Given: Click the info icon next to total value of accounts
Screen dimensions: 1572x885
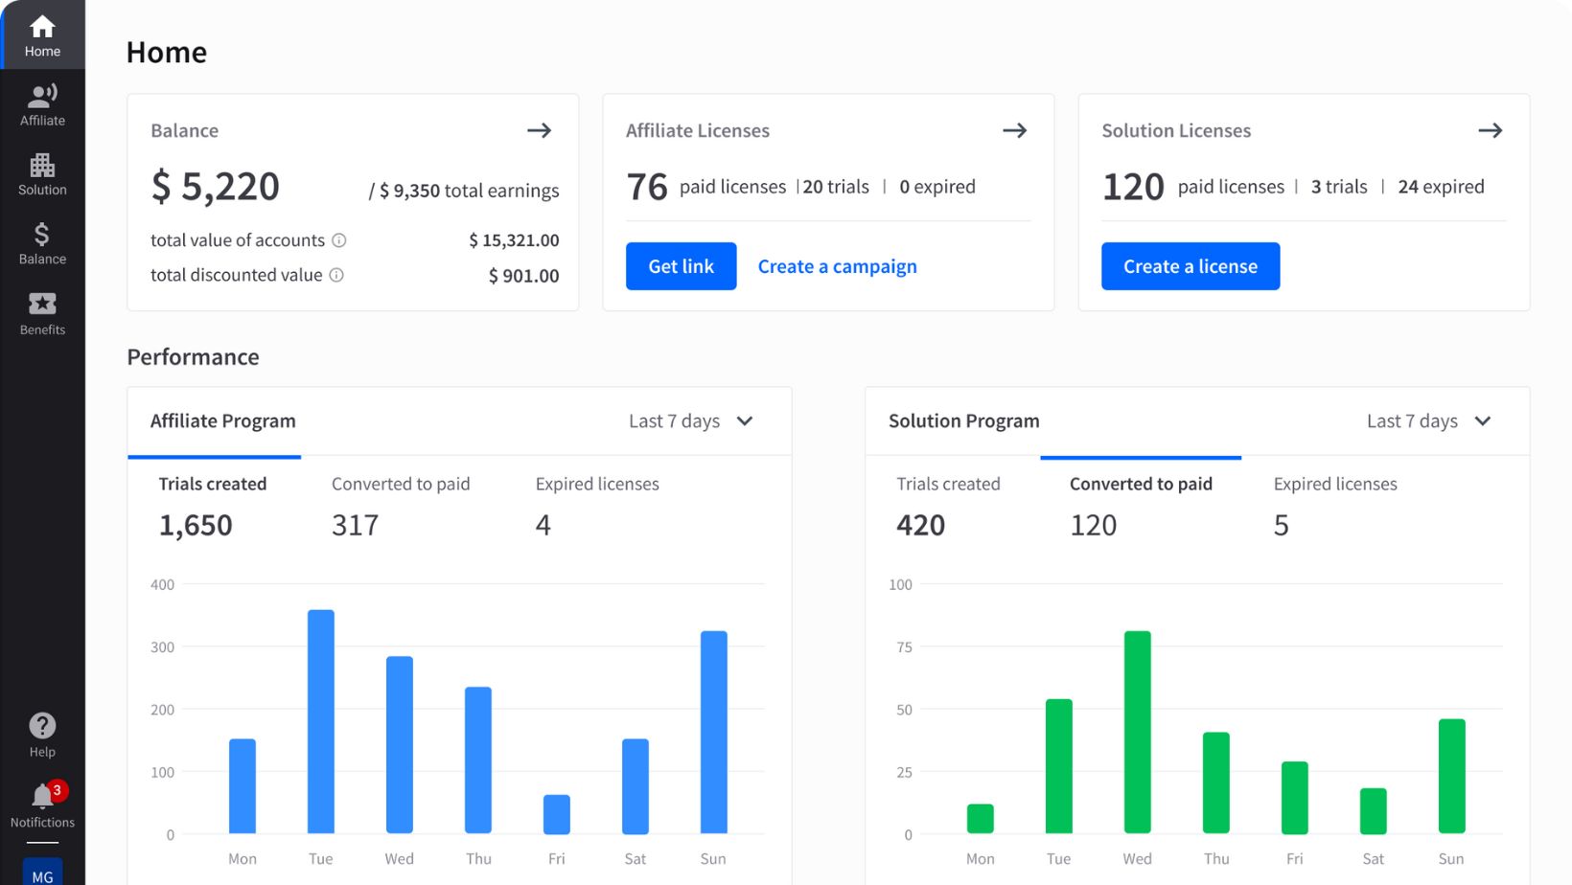Looking at the screenshot, I should 340,240.
